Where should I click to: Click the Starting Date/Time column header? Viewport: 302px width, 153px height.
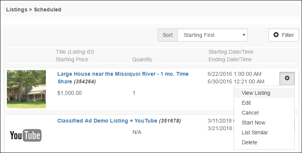click(231, 52)
